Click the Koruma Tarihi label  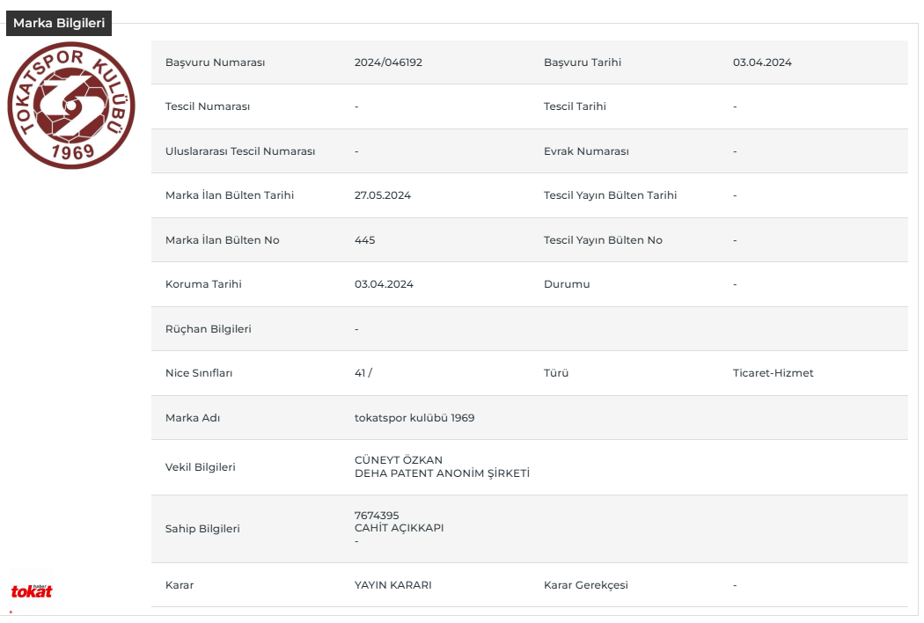point(203,284)
